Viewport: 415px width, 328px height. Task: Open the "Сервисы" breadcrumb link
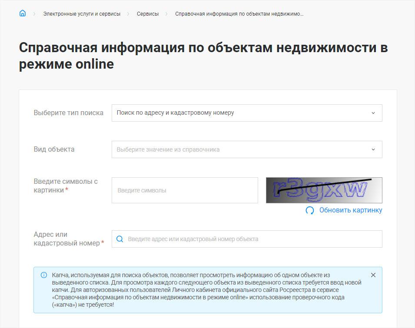click(x=148, y=14)
